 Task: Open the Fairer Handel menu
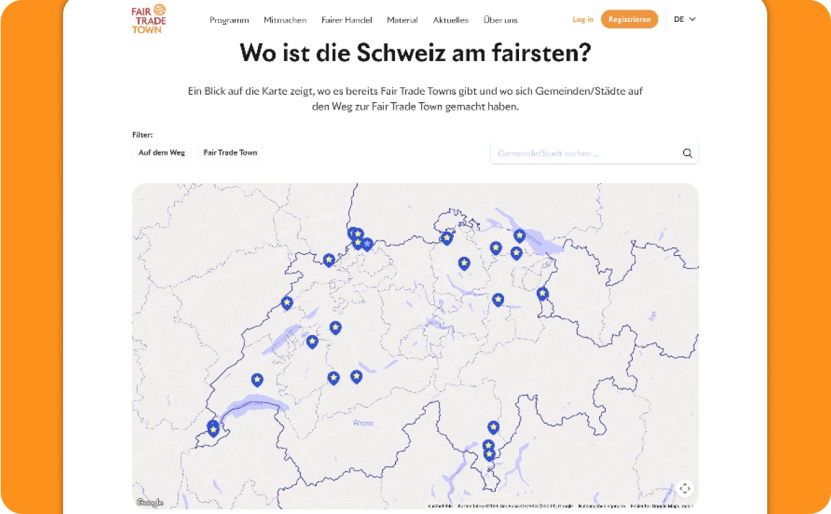346,20
